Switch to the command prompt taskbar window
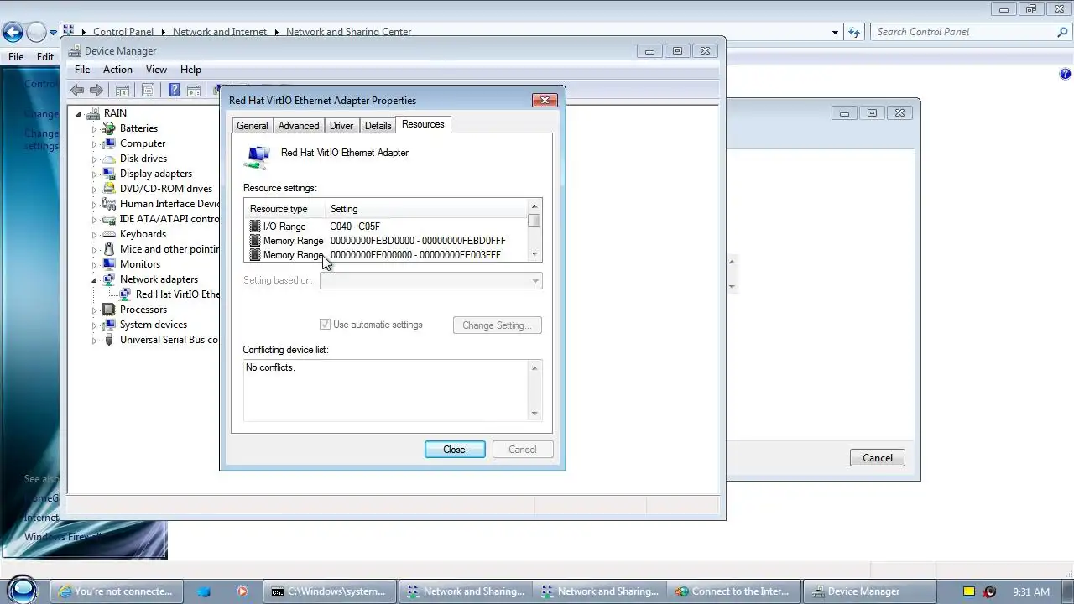The width and height of the screenshot is (1074, 604). point(329,591)
